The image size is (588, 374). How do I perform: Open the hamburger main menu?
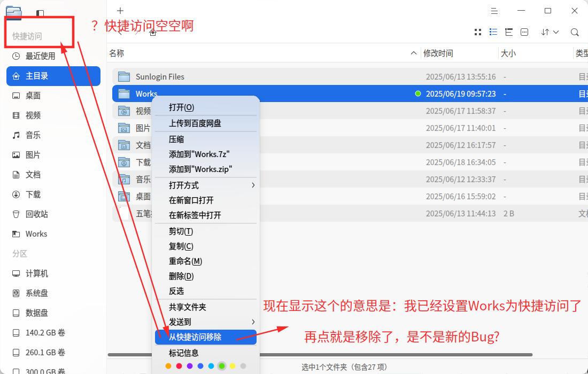pyautogui.click(x=494, y=11)
